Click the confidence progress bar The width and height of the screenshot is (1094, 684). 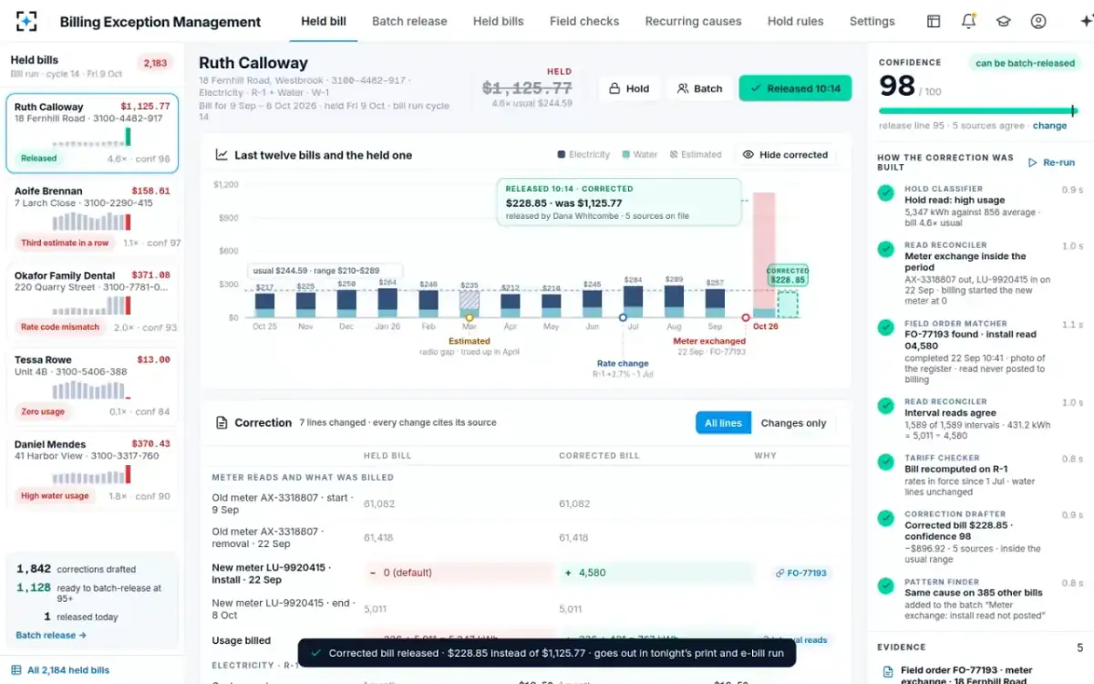[x=977, y=111]
